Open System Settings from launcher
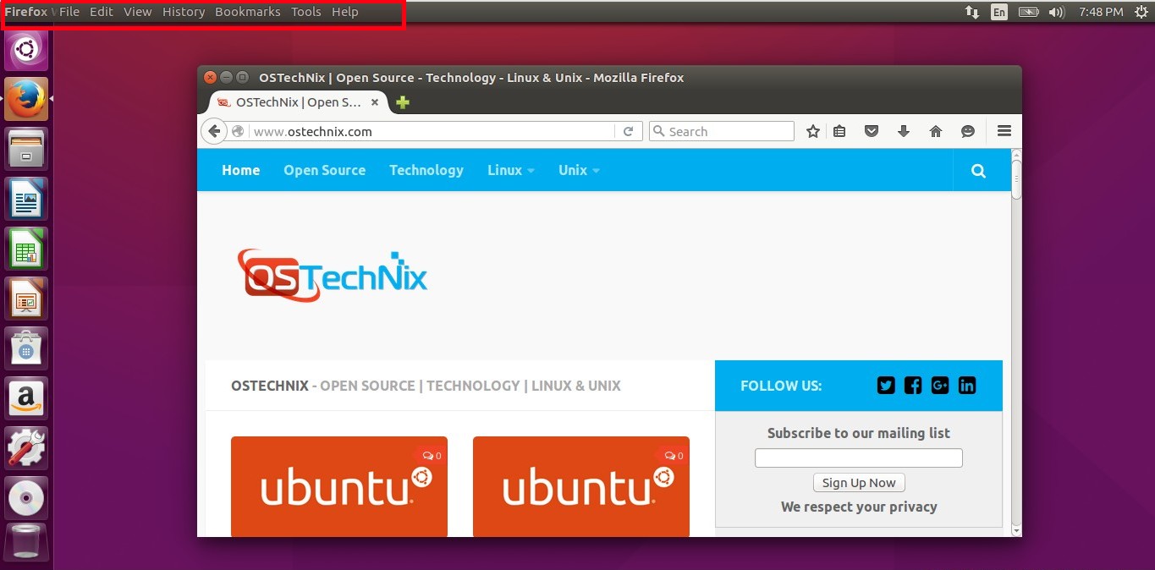The height and width of the screenshot is (570, 1155). tap(26, 448)
